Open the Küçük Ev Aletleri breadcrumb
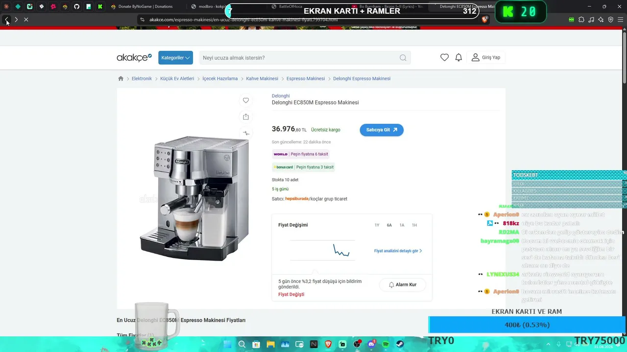627x352 pixels. coord(177,79)
